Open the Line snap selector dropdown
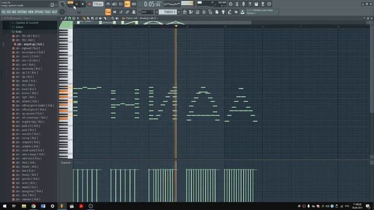Screen dimensions: 374x210 [147, 12]
